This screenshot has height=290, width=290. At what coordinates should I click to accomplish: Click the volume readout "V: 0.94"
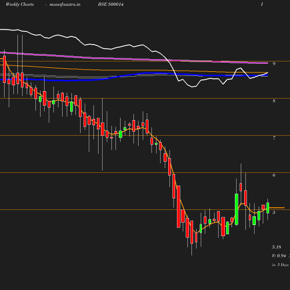(x=279, y=256)
